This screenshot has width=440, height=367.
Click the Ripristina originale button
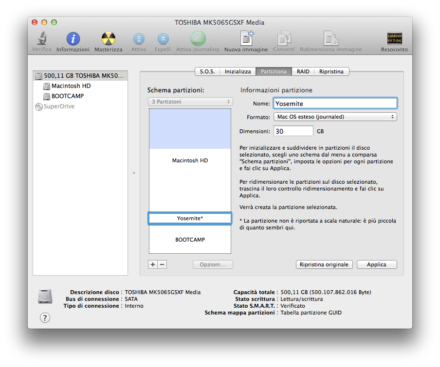(x=324, y=264)
